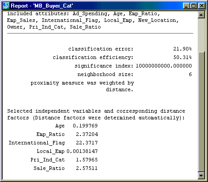Click scrollbar track above the thumb
Viewport: 208px width, 182px height.
(201, 35)
